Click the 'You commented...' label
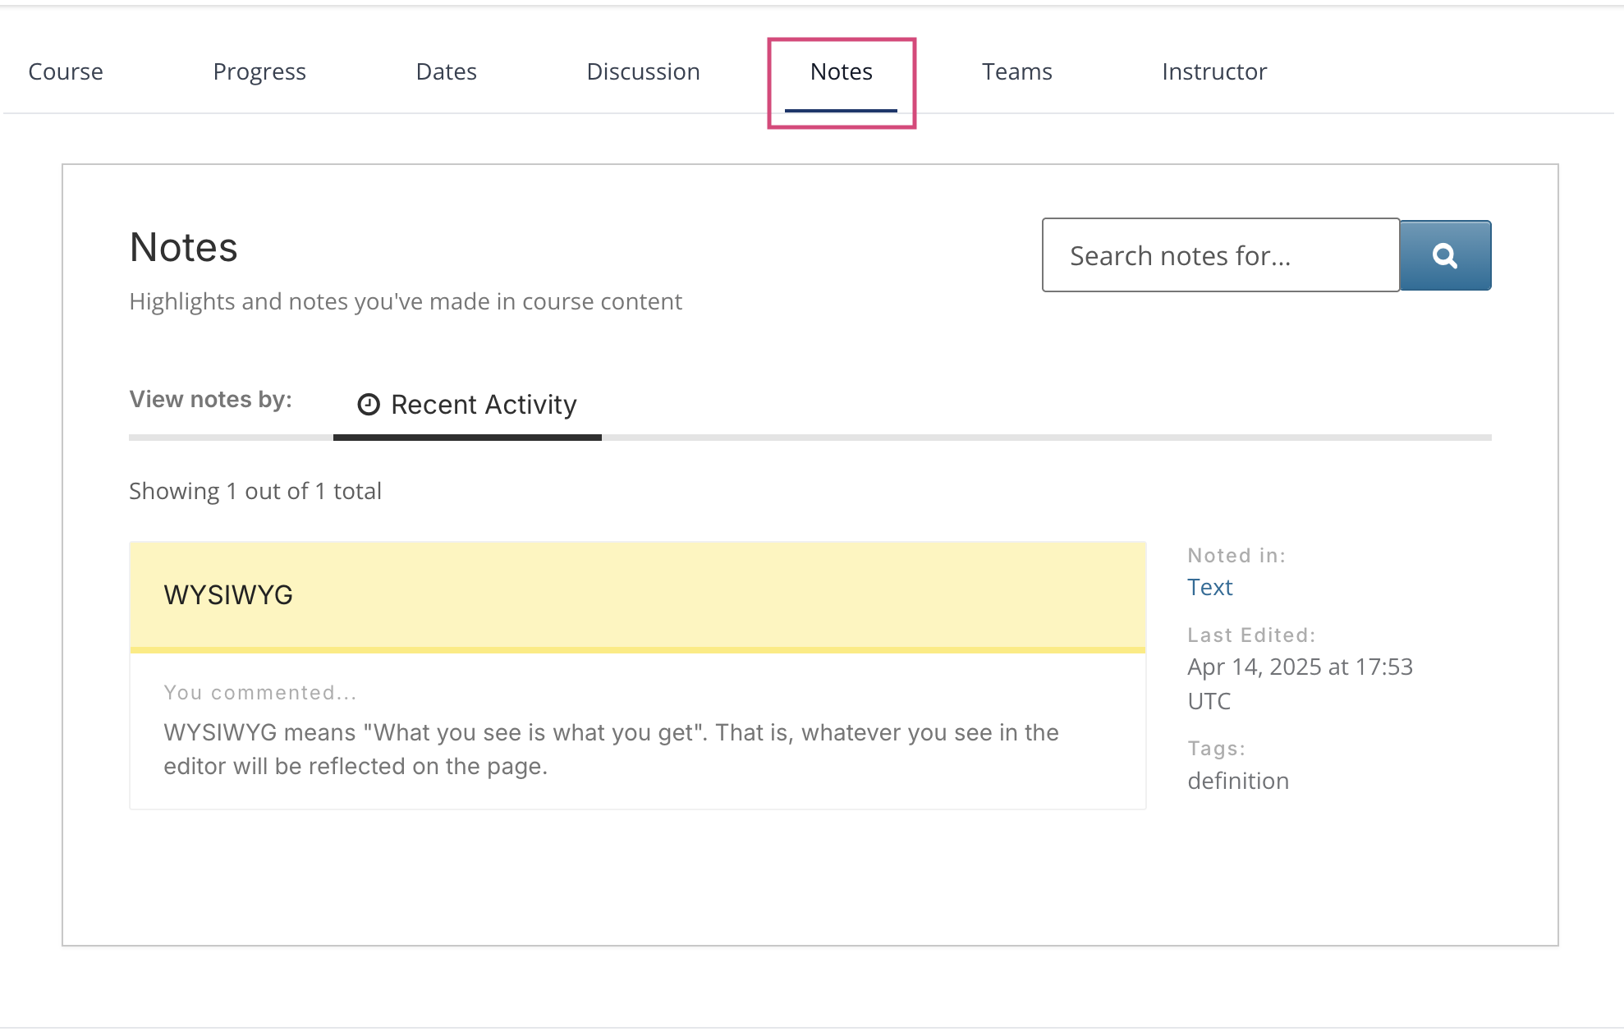The image size is (1624, 1036). tap(259, 693)
